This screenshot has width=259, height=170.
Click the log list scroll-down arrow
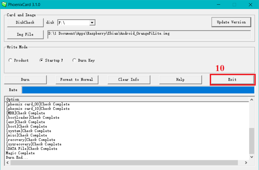252,157
